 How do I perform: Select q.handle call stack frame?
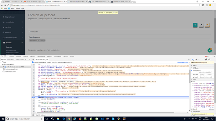[x=203, y=77]
